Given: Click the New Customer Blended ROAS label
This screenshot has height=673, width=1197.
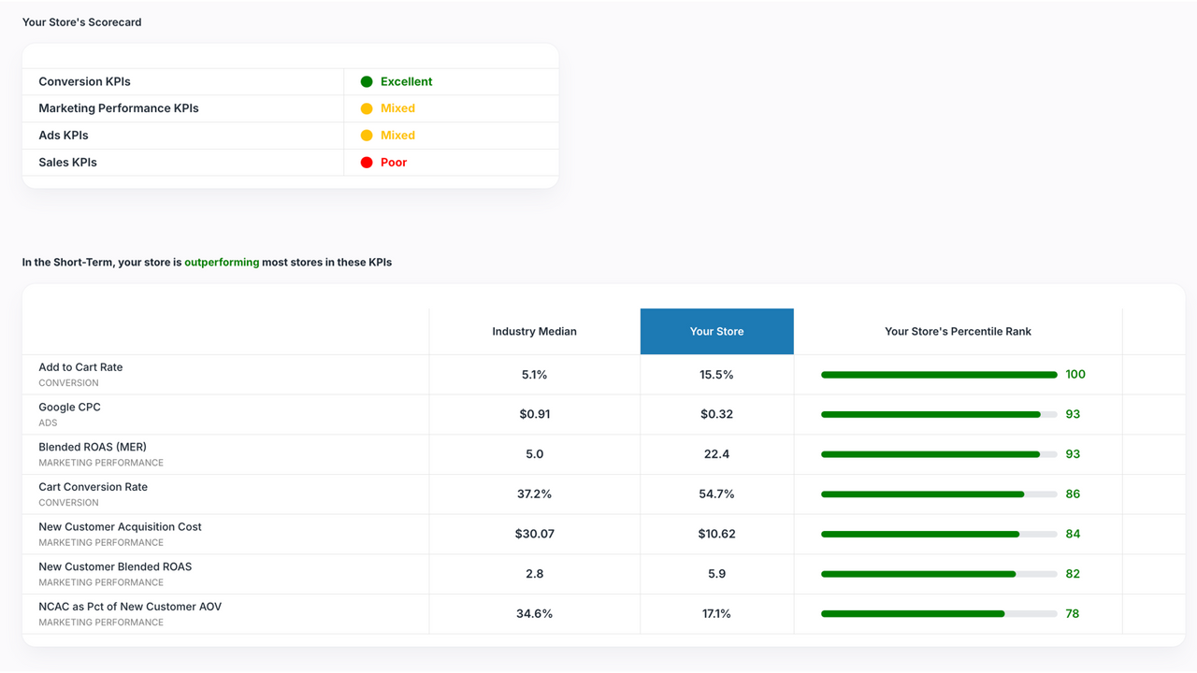Looking at the screenshot, I should point(114,566).
